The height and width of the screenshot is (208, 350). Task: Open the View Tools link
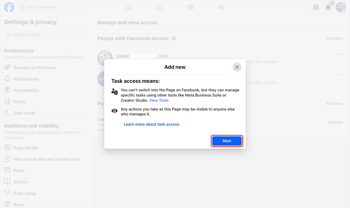tap(159, 100)
